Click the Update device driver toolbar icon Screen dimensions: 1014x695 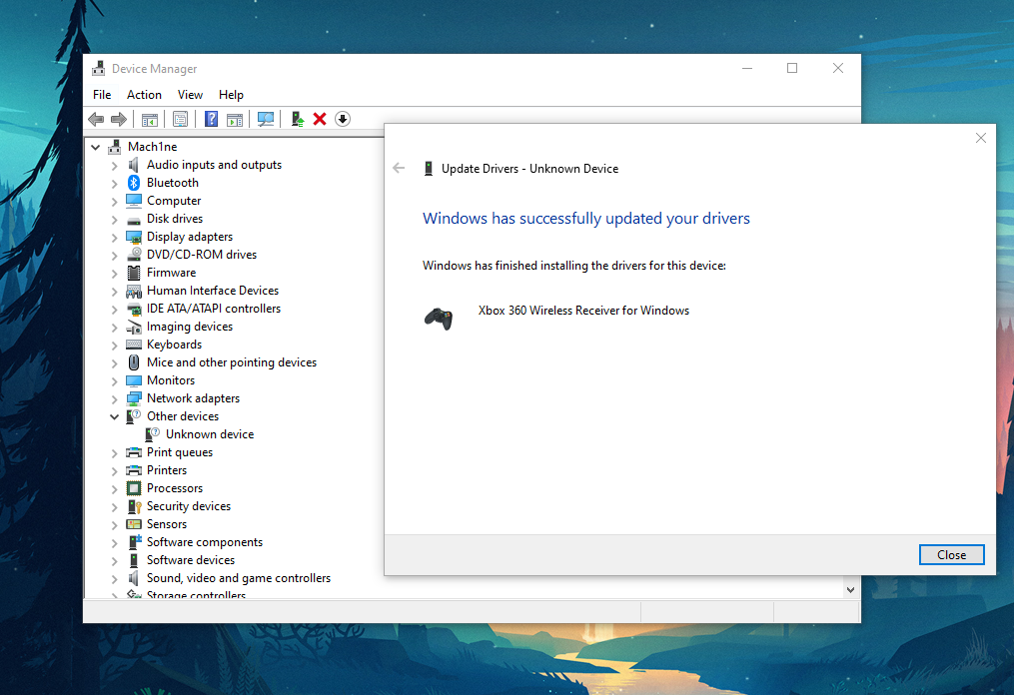297,119
